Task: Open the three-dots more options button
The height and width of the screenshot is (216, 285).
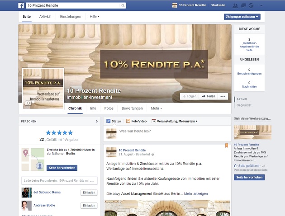Action: 223,96
